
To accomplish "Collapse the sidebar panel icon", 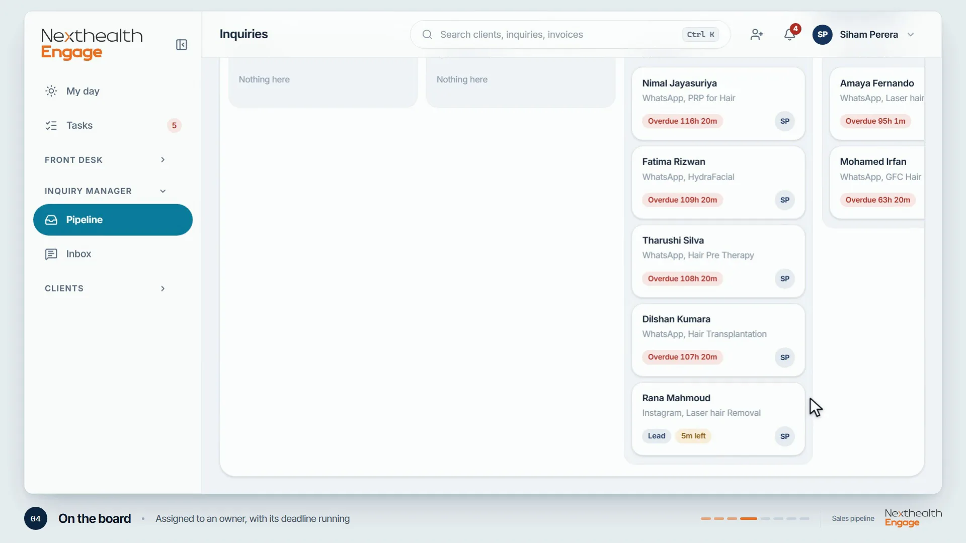I will tap(182, 45).
